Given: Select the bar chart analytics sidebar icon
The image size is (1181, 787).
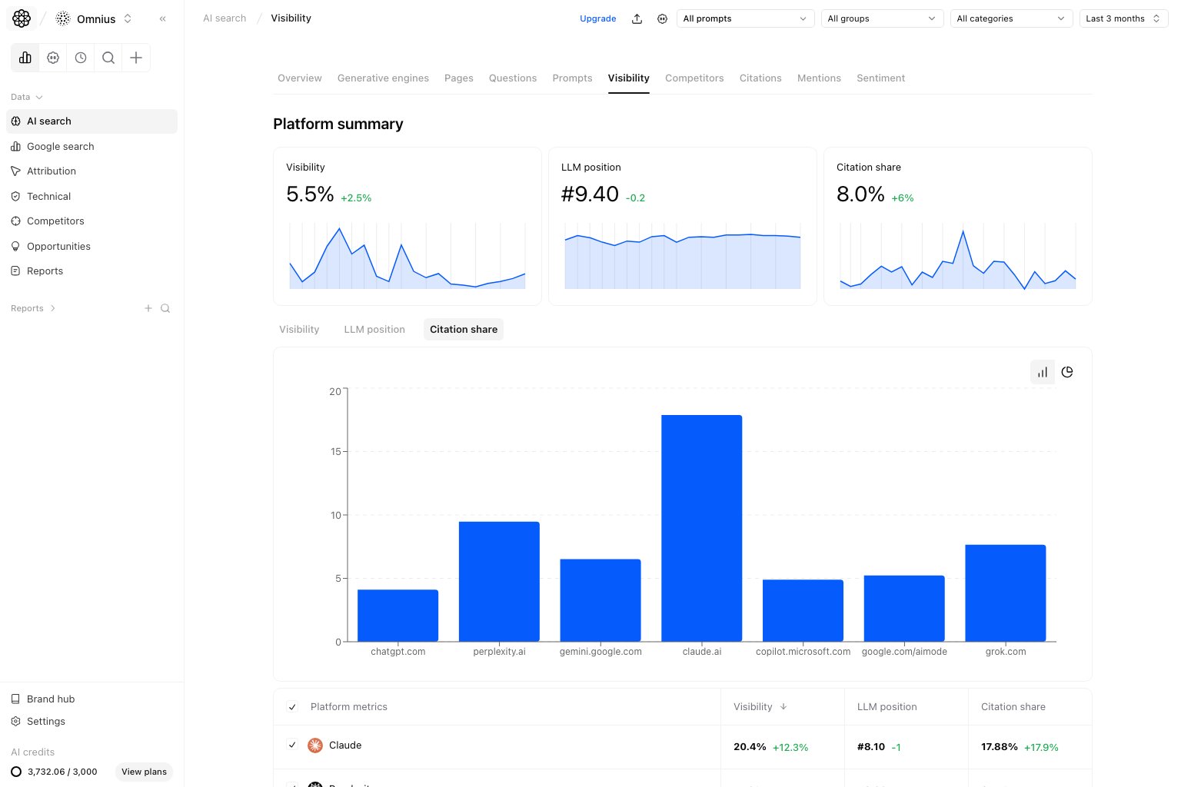Looking at the screenshot, I should click(x=25, y=58).
